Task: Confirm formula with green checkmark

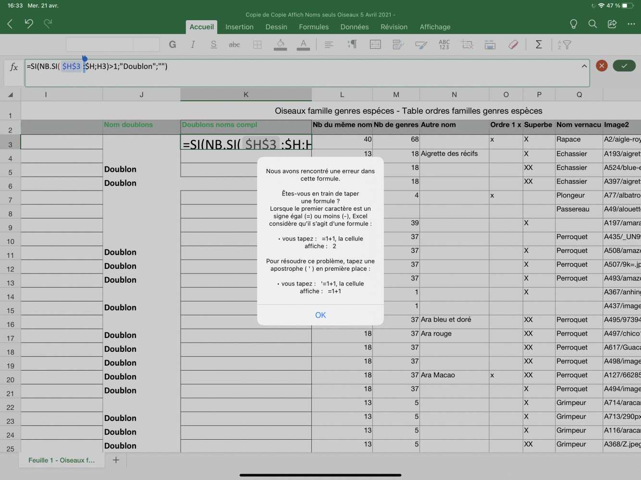Action: (x=624, y=66)
